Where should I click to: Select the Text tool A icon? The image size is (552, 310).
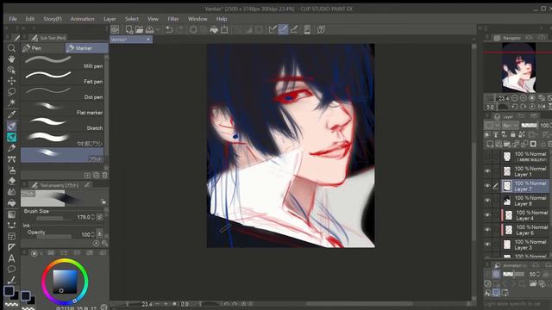coord(11,258)
